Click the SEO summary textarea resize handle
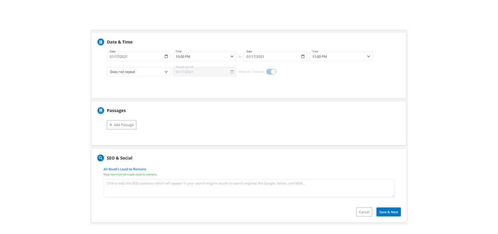Image resolution: width=498 pixels, height=234 pixels. (x=393, y=196)
